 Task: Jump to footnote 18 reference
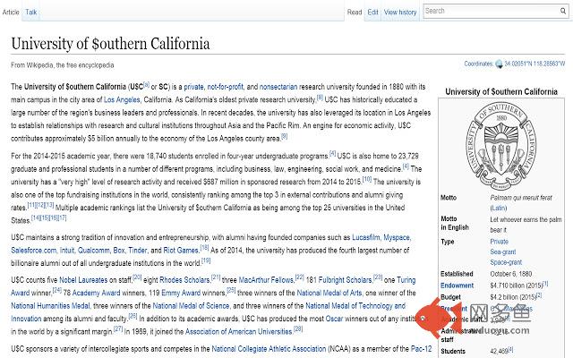[x=204, y=248]
